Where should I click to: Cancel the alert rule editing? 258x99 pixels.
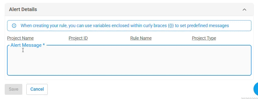[x=37, y=89]
